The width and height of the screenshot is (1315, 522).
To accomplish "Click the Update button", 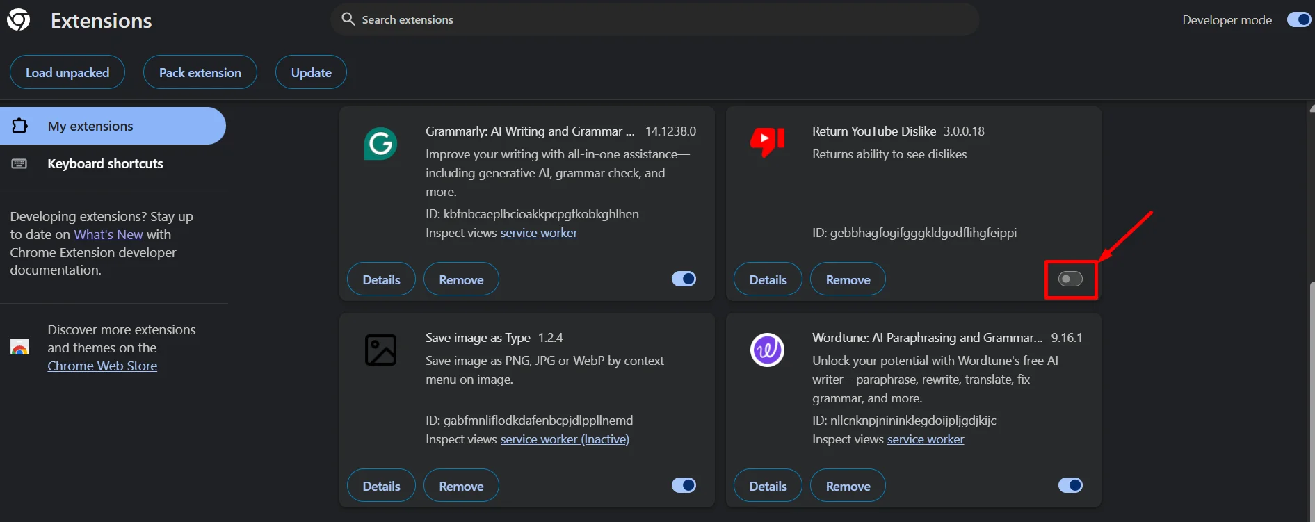I will tap(311, 72).
